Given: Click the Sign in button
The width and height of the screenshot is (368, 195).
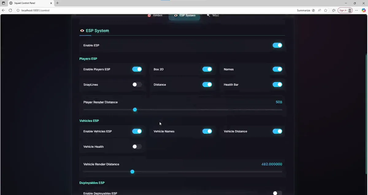Looking at the screenshot, I should (x=345, y=10).
